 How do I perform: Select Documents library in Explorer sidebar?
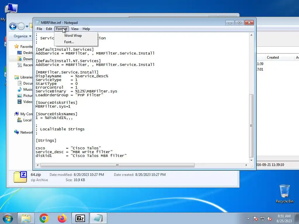point(25,83)
